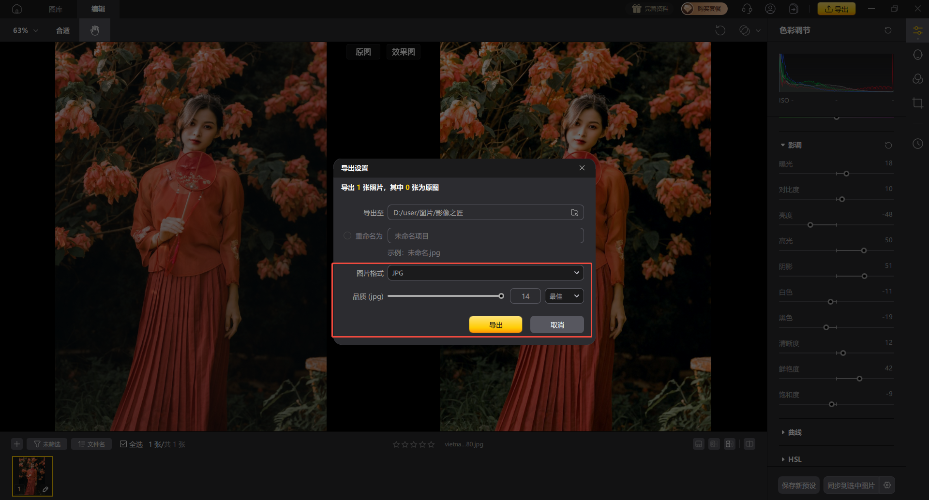Select the 原图 view tab
This screenshot has height=500, width=929.
point(363,52)
